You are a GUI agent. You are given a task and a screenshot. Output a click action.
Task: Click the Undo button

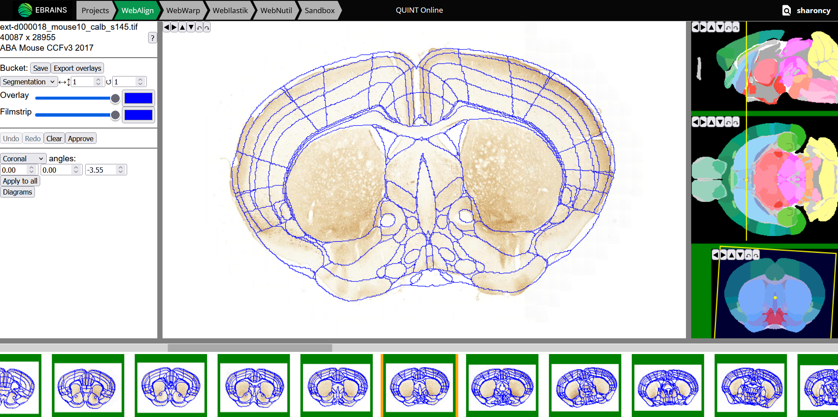[x=11, y=139]
